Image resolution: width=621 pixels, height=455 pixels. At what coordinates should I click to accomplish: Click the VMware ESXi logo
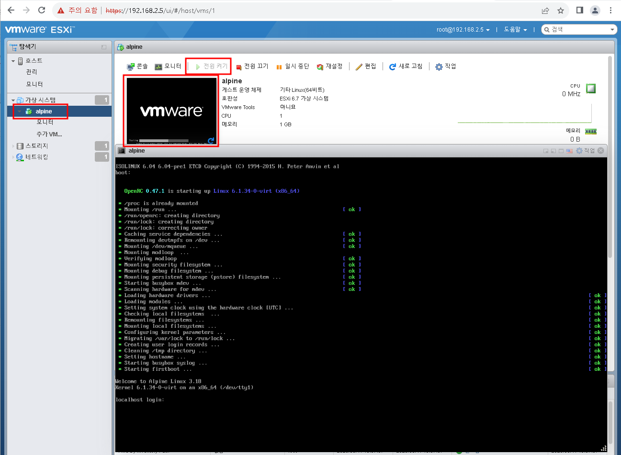click(40, 30)
